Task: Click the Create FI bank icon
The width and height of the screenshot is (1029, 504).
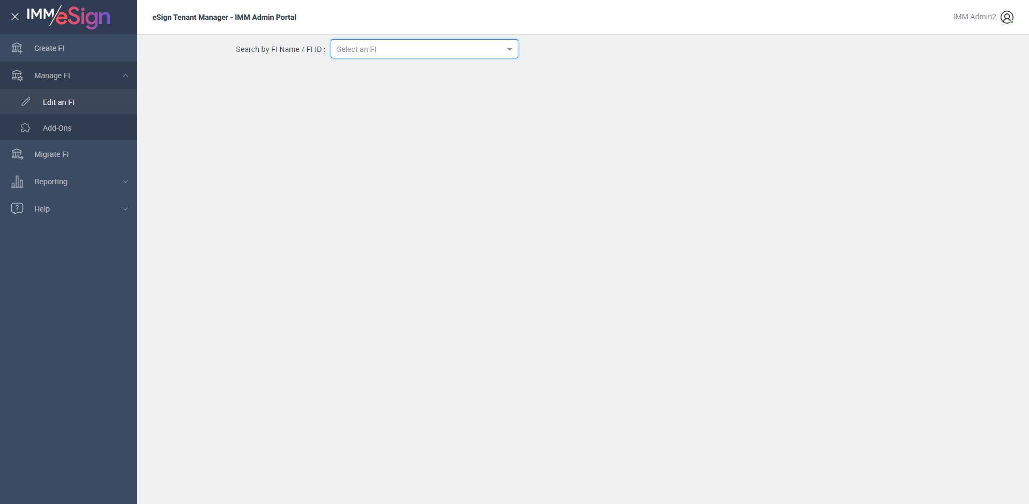Action: point(17,48)
